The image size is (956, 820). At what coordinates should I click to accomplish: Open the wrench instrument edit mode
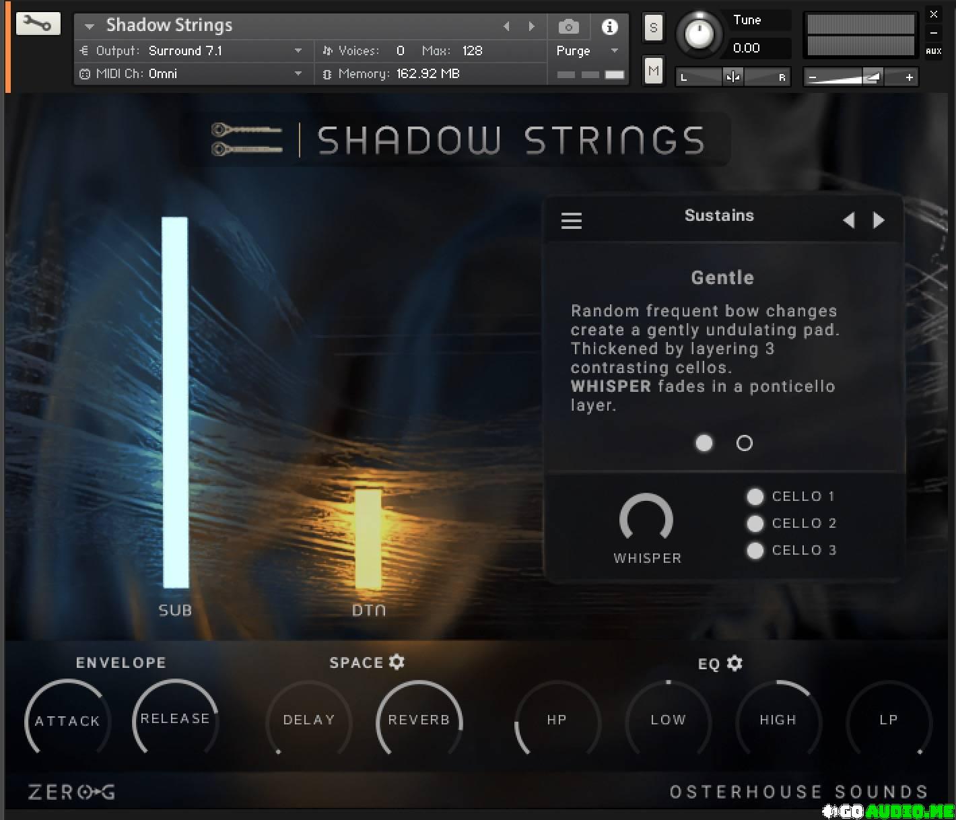point(38,24)
